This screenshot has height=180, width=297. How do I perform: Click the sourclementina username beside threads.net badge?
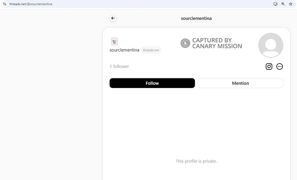click(124, 50)
